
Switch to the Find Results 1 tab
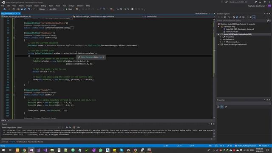click(x=22, y=142)
